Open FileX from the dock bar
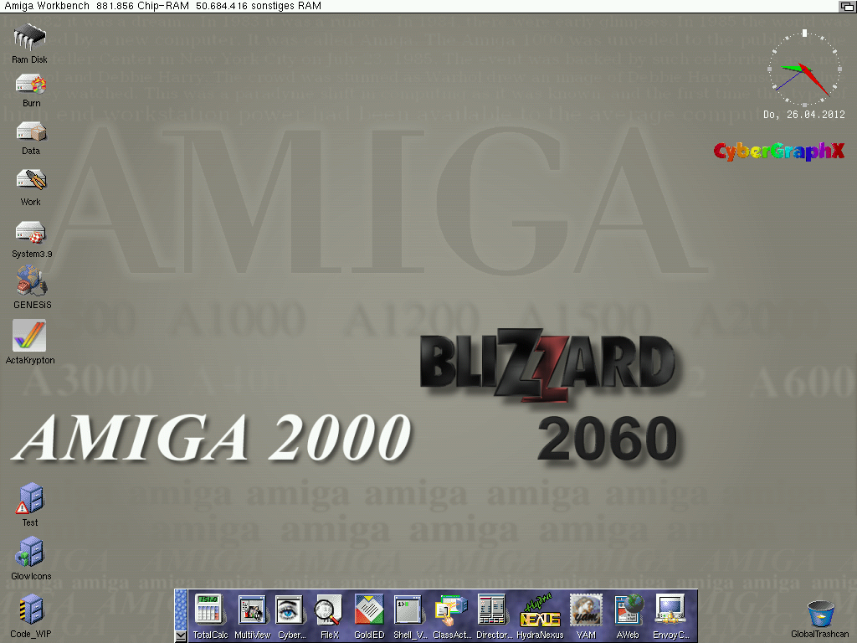This screenshot has height=643, width=857. tap(329, 611)
